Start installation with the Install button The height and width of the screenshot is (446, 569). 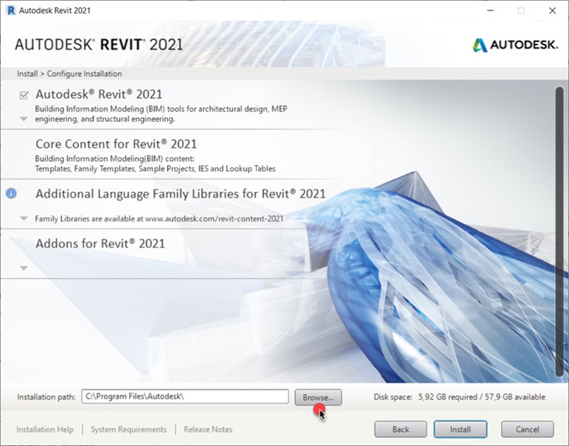[x=460, y=430]
